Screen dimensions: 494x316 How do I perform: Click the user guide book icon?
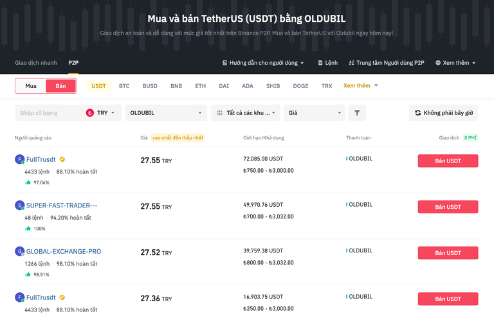(x=224, y=63)
